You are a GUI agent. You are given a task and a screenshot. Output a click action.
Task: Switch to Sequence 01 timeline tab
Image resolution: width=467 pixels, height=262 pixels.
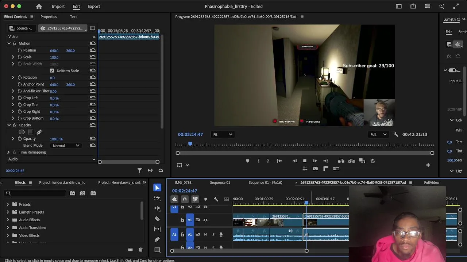pyautogui.click(x=220, y=183)
